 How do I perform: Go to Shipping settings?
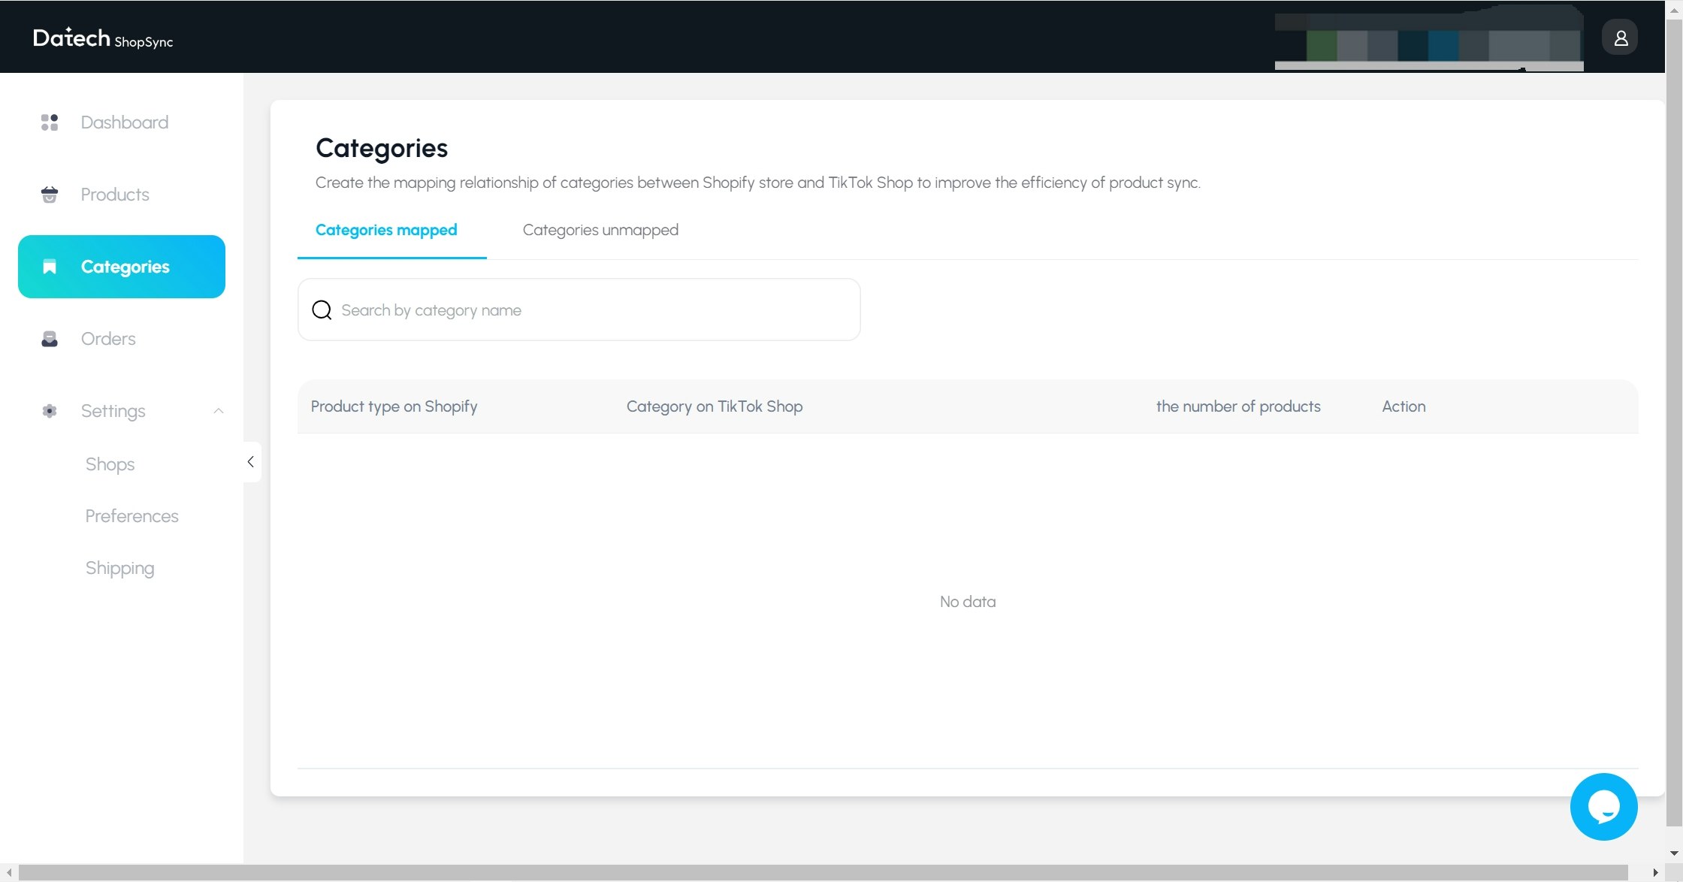119,568
